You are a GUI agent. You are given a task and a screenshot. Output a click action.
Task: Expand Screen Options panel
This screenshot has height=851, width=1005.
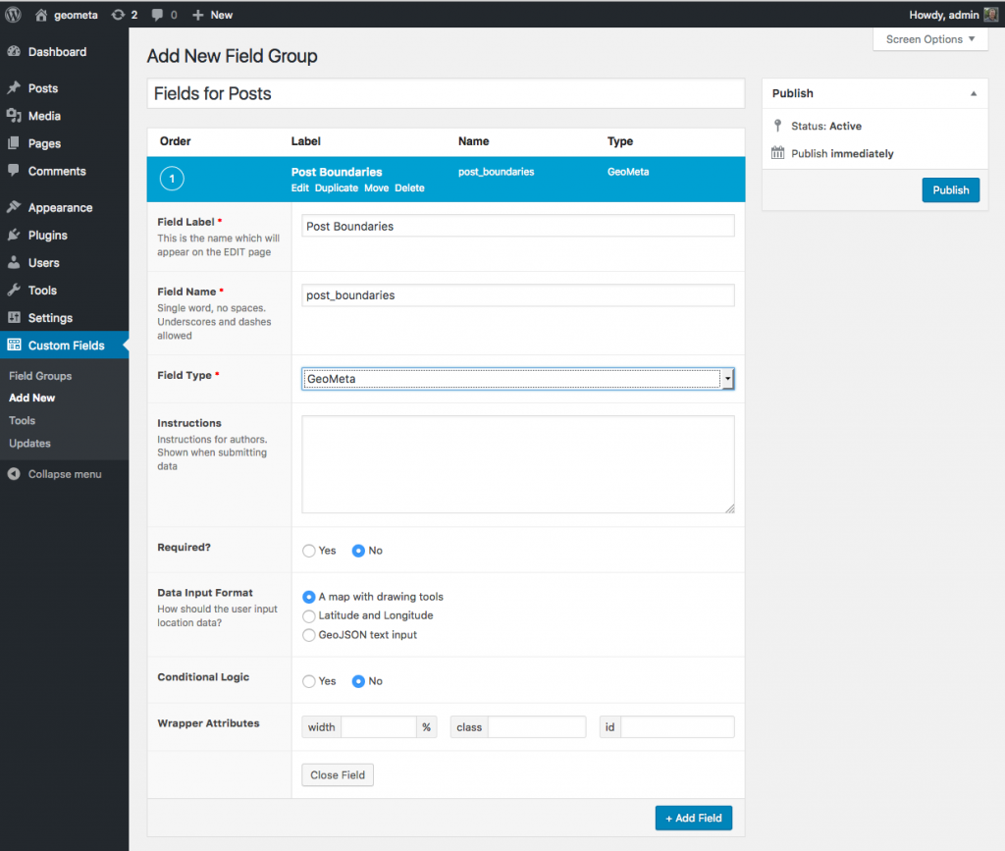point(930,39)
